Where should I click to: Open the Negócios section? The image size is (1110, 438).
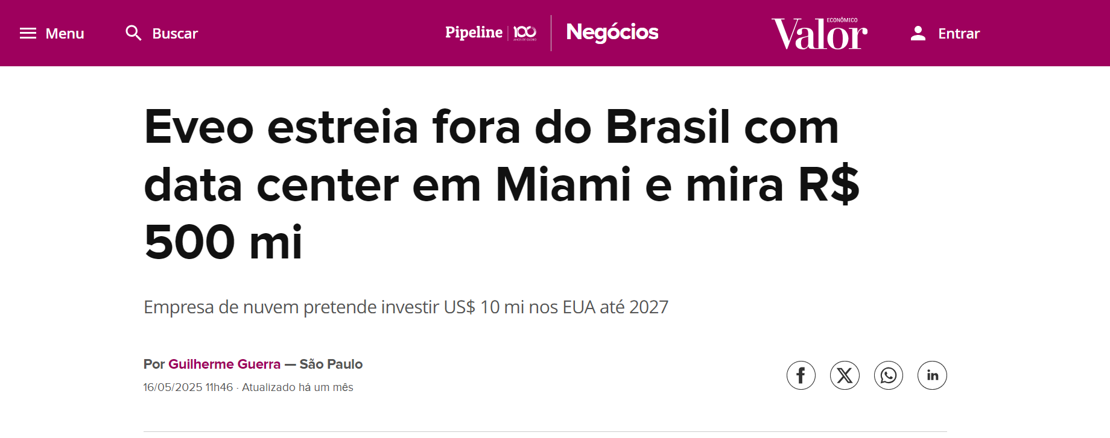coord(612,33)
